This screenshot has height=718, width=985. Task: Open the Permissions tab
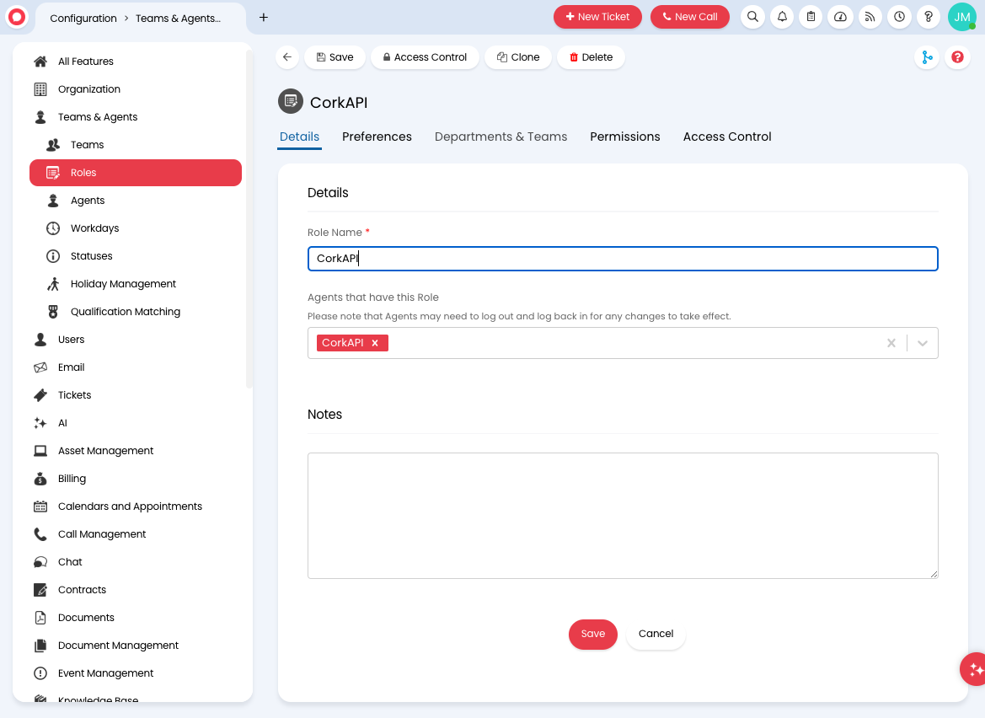[x=625, y=137]
